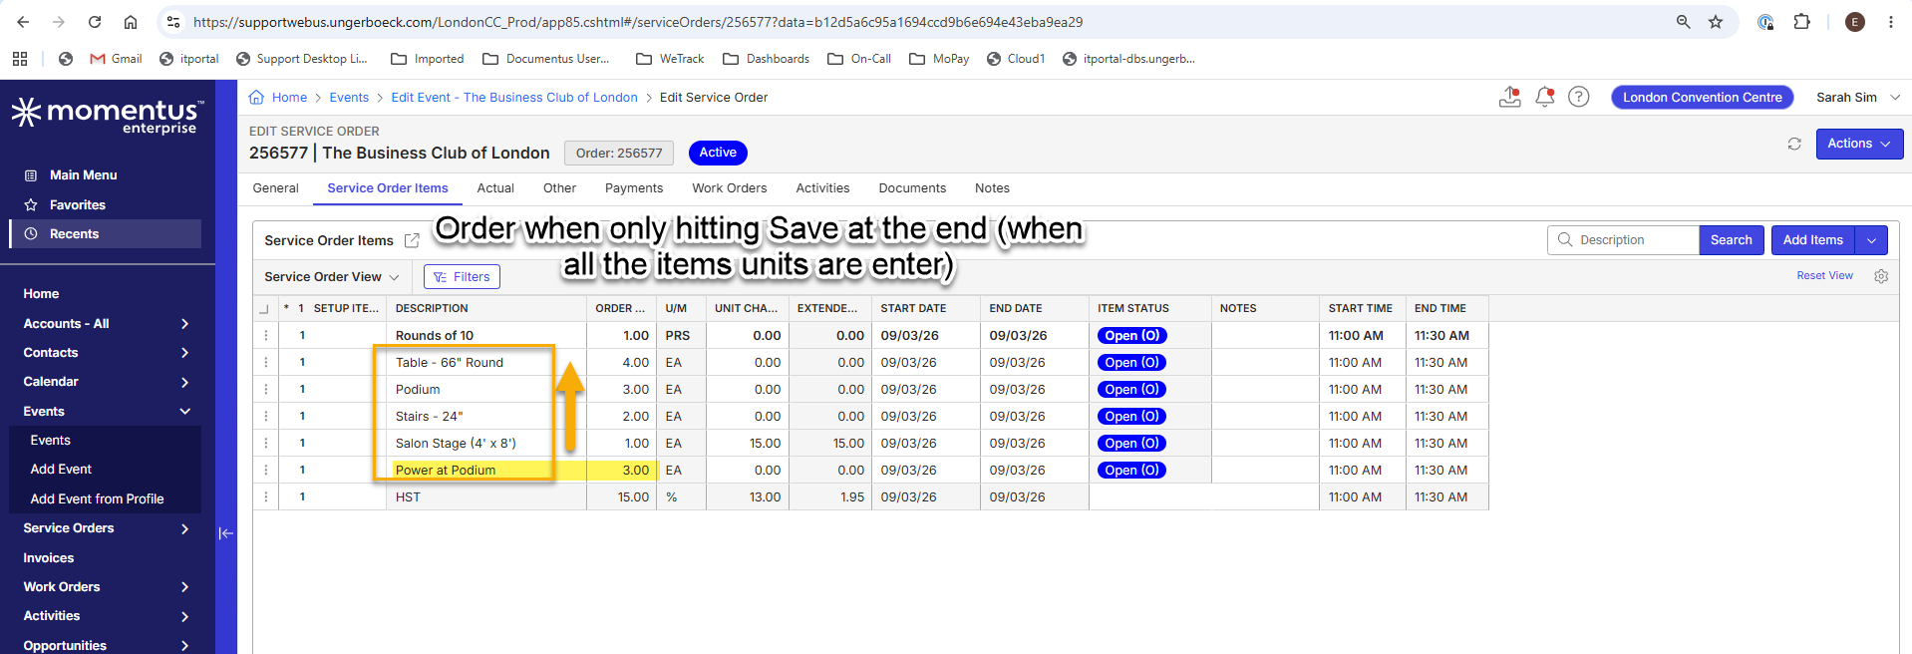Open the itportal bookmark
Screen dimensions: 1912x654
click(189, 59)
